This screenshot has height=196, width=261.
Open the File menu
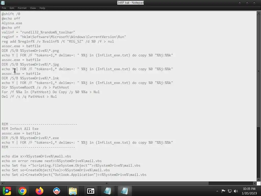pos(4,8)
